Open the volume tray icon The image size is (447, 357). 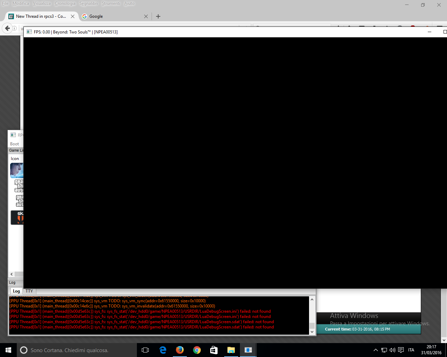pos(392,350)
